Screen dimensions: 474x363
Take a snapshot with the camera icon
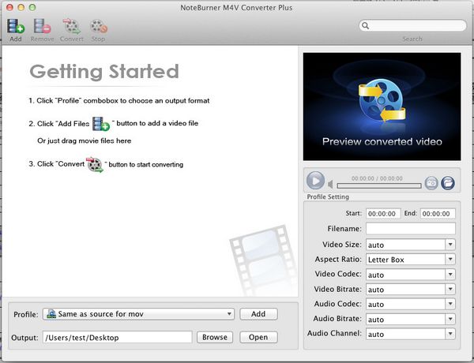(431, 183)
